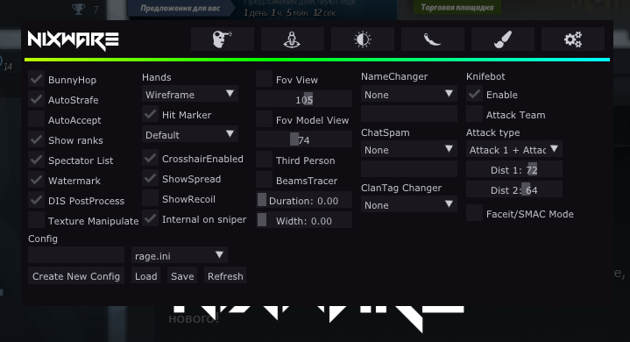Toggle the Watermark checkbox

pos(36,180)
